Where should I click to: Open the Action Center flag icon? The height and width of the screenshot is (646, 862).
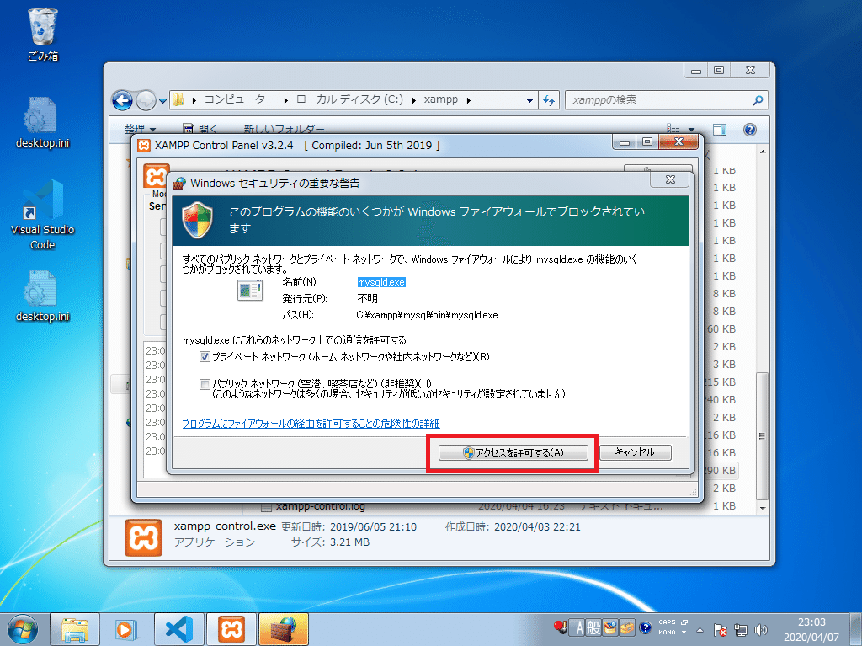(x=721, y=630)
